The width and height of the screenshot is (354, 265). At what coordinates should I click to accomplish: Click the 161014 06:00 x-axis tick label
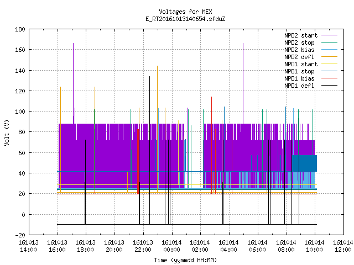(x=258, y=246)
